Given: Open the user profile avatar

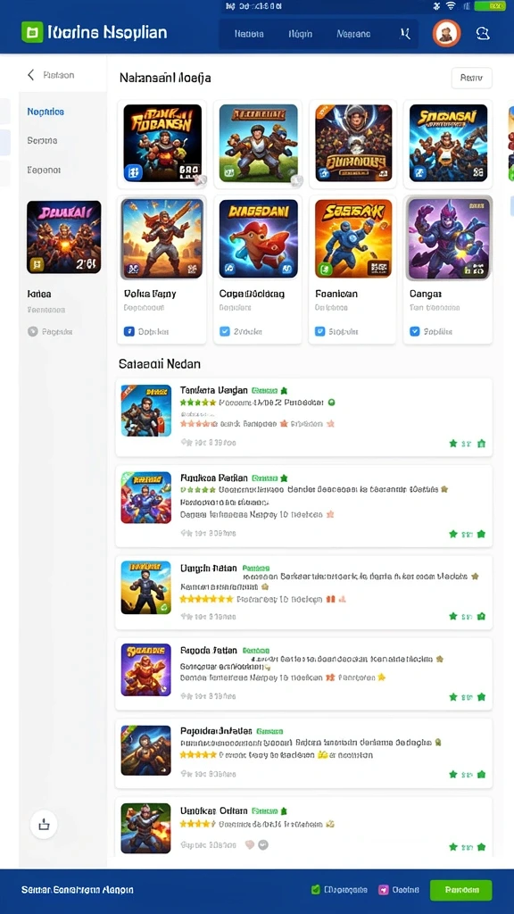Looking at the screenshot, I should 446,33.
